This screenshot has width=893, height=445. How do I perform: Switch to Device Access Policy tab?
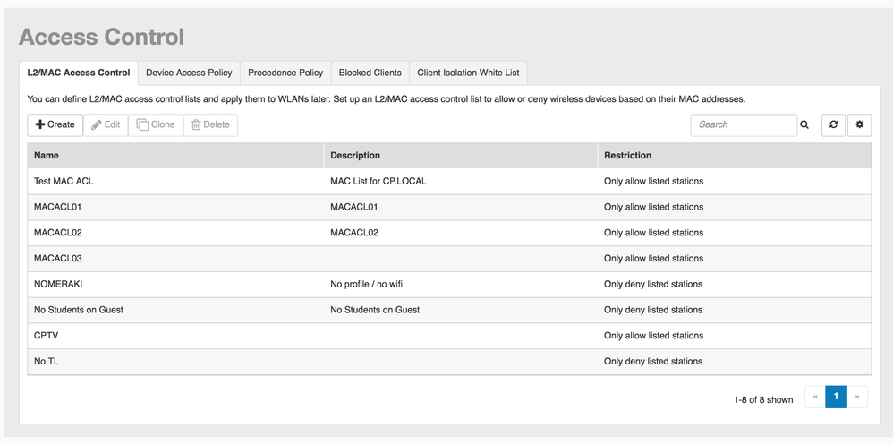189,73
